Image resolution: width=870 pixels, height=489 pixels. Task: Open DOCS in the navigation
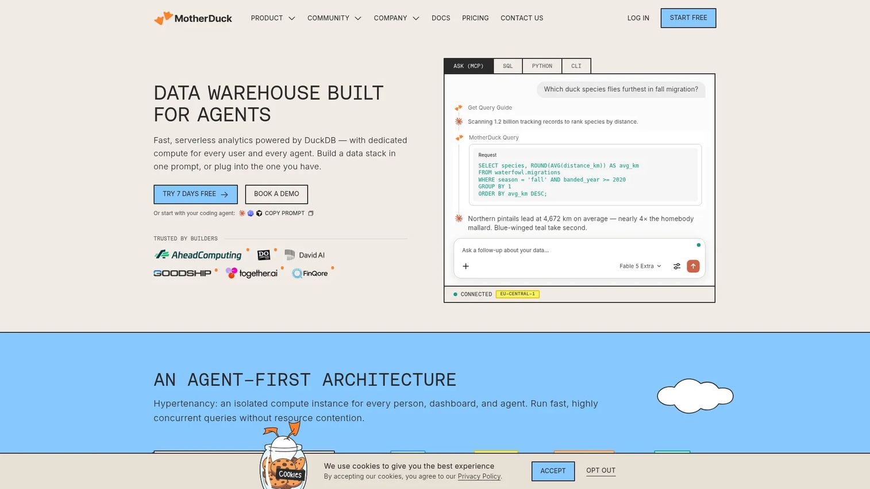click(x=441, y=18)
